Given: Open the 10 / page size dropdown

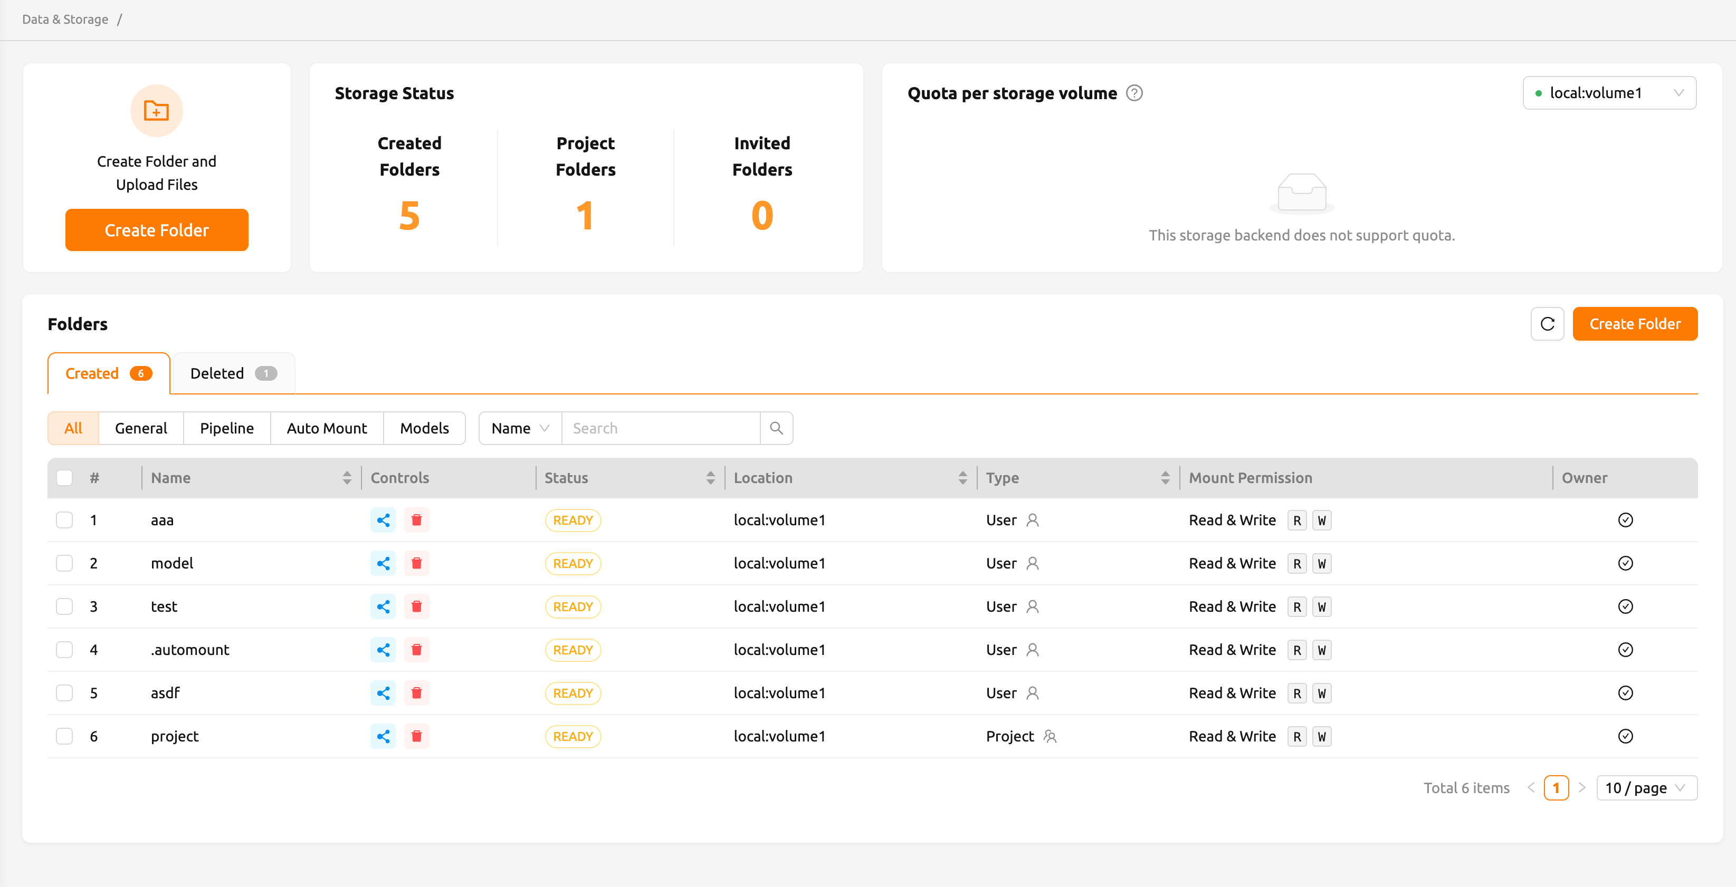Looking at the screenshot, I should [x=1646, y=787].
